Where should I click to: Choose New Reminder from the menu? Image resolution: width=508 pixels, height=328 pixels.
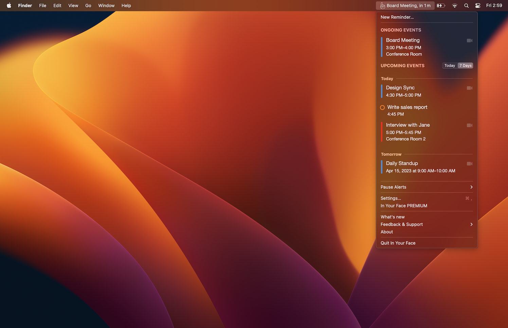click(397, 17)
